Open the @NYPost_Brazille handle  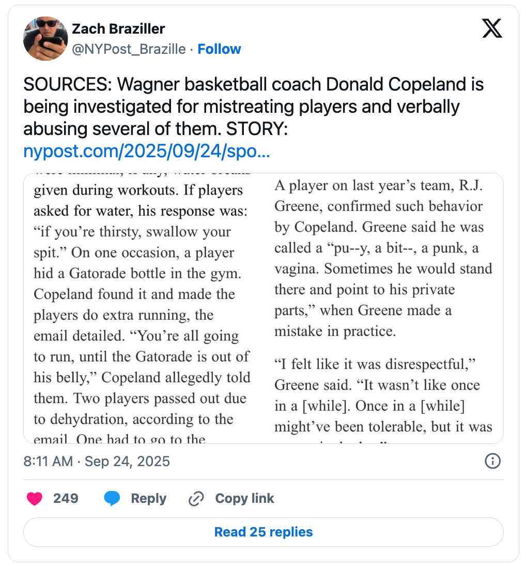pos(129,49)
